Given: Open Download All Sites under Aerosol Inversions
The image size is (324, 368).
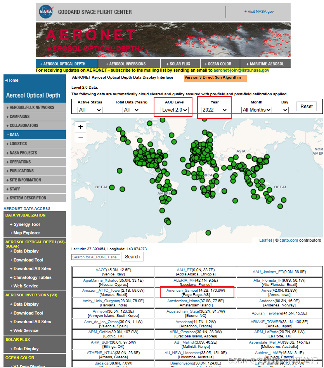Looking at the screenshot, I should click(30, 322).
